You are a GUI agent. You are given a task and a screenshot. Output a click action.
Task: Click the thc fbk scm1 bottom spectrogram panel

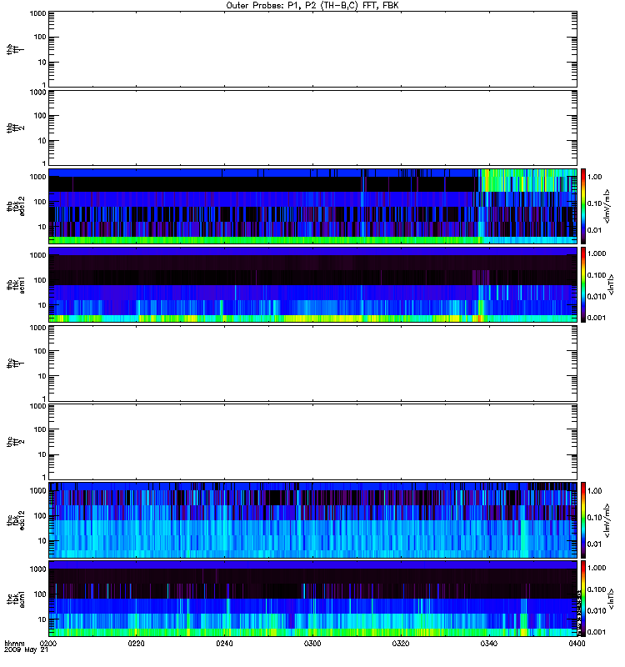click(312, 599)
